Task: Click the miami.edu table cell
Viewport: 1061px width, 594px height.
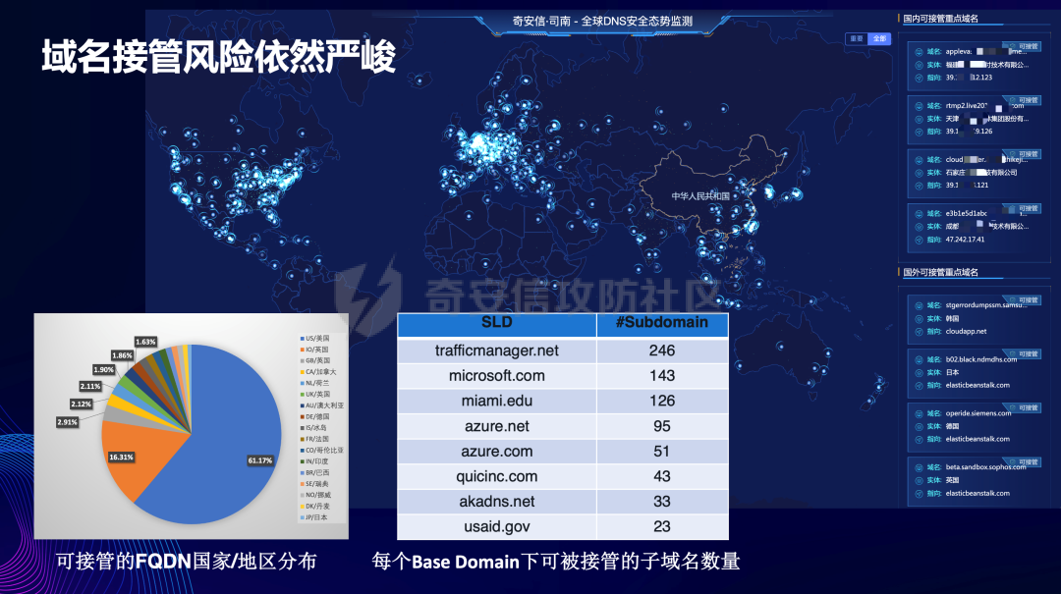Action: (497, 401)
